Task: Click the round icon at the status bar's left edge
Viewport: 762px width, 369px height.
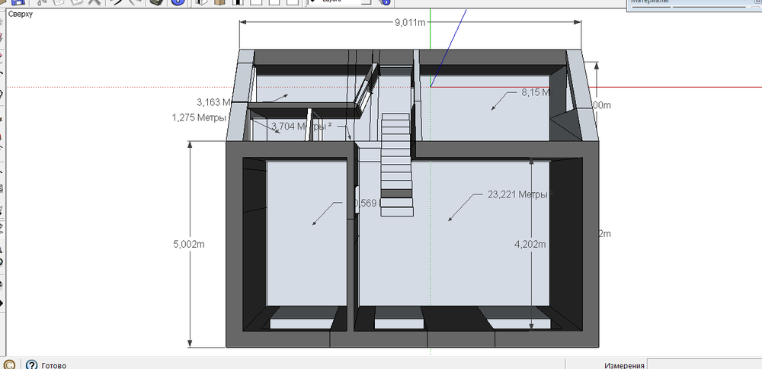Action: (x=9, y=364)
